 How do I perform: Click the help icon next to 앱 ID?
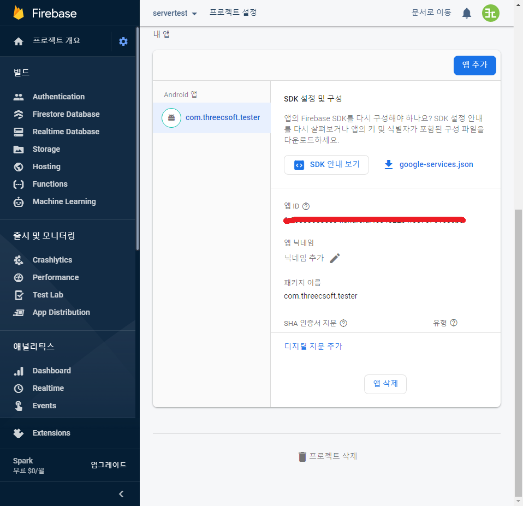coord(306,206)
